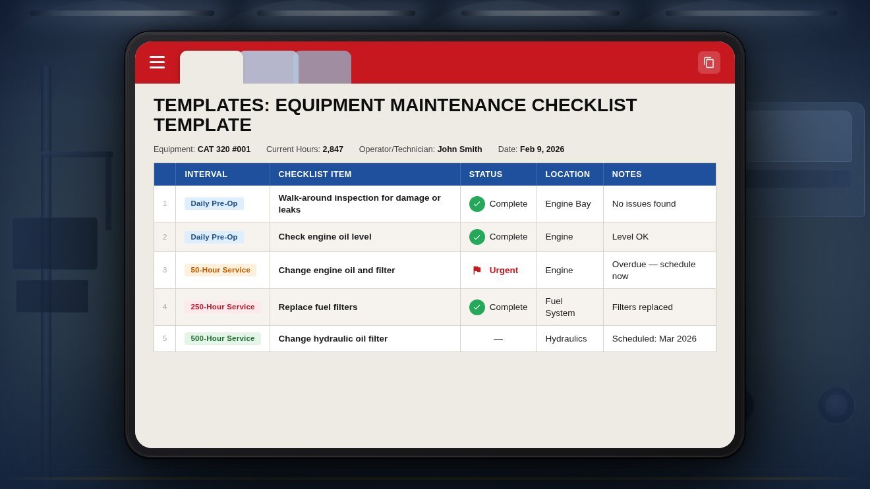Open the hamburger navigation menu
The width and height of the screenshot is (870, 489).
click(157, 63)
